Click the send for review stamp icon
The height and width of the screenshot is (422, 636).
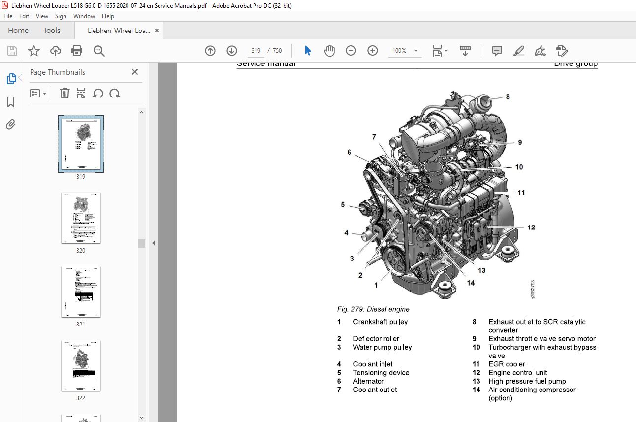click(562, 51)
